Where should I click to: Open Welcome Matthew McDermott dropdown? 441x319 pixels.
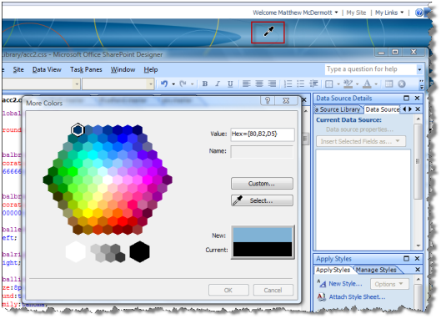point(295,13)
